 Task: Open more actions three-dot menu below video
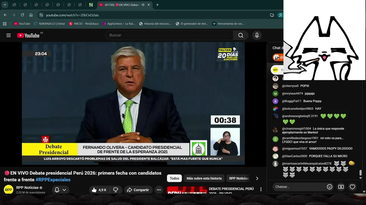tap(159, 190)
